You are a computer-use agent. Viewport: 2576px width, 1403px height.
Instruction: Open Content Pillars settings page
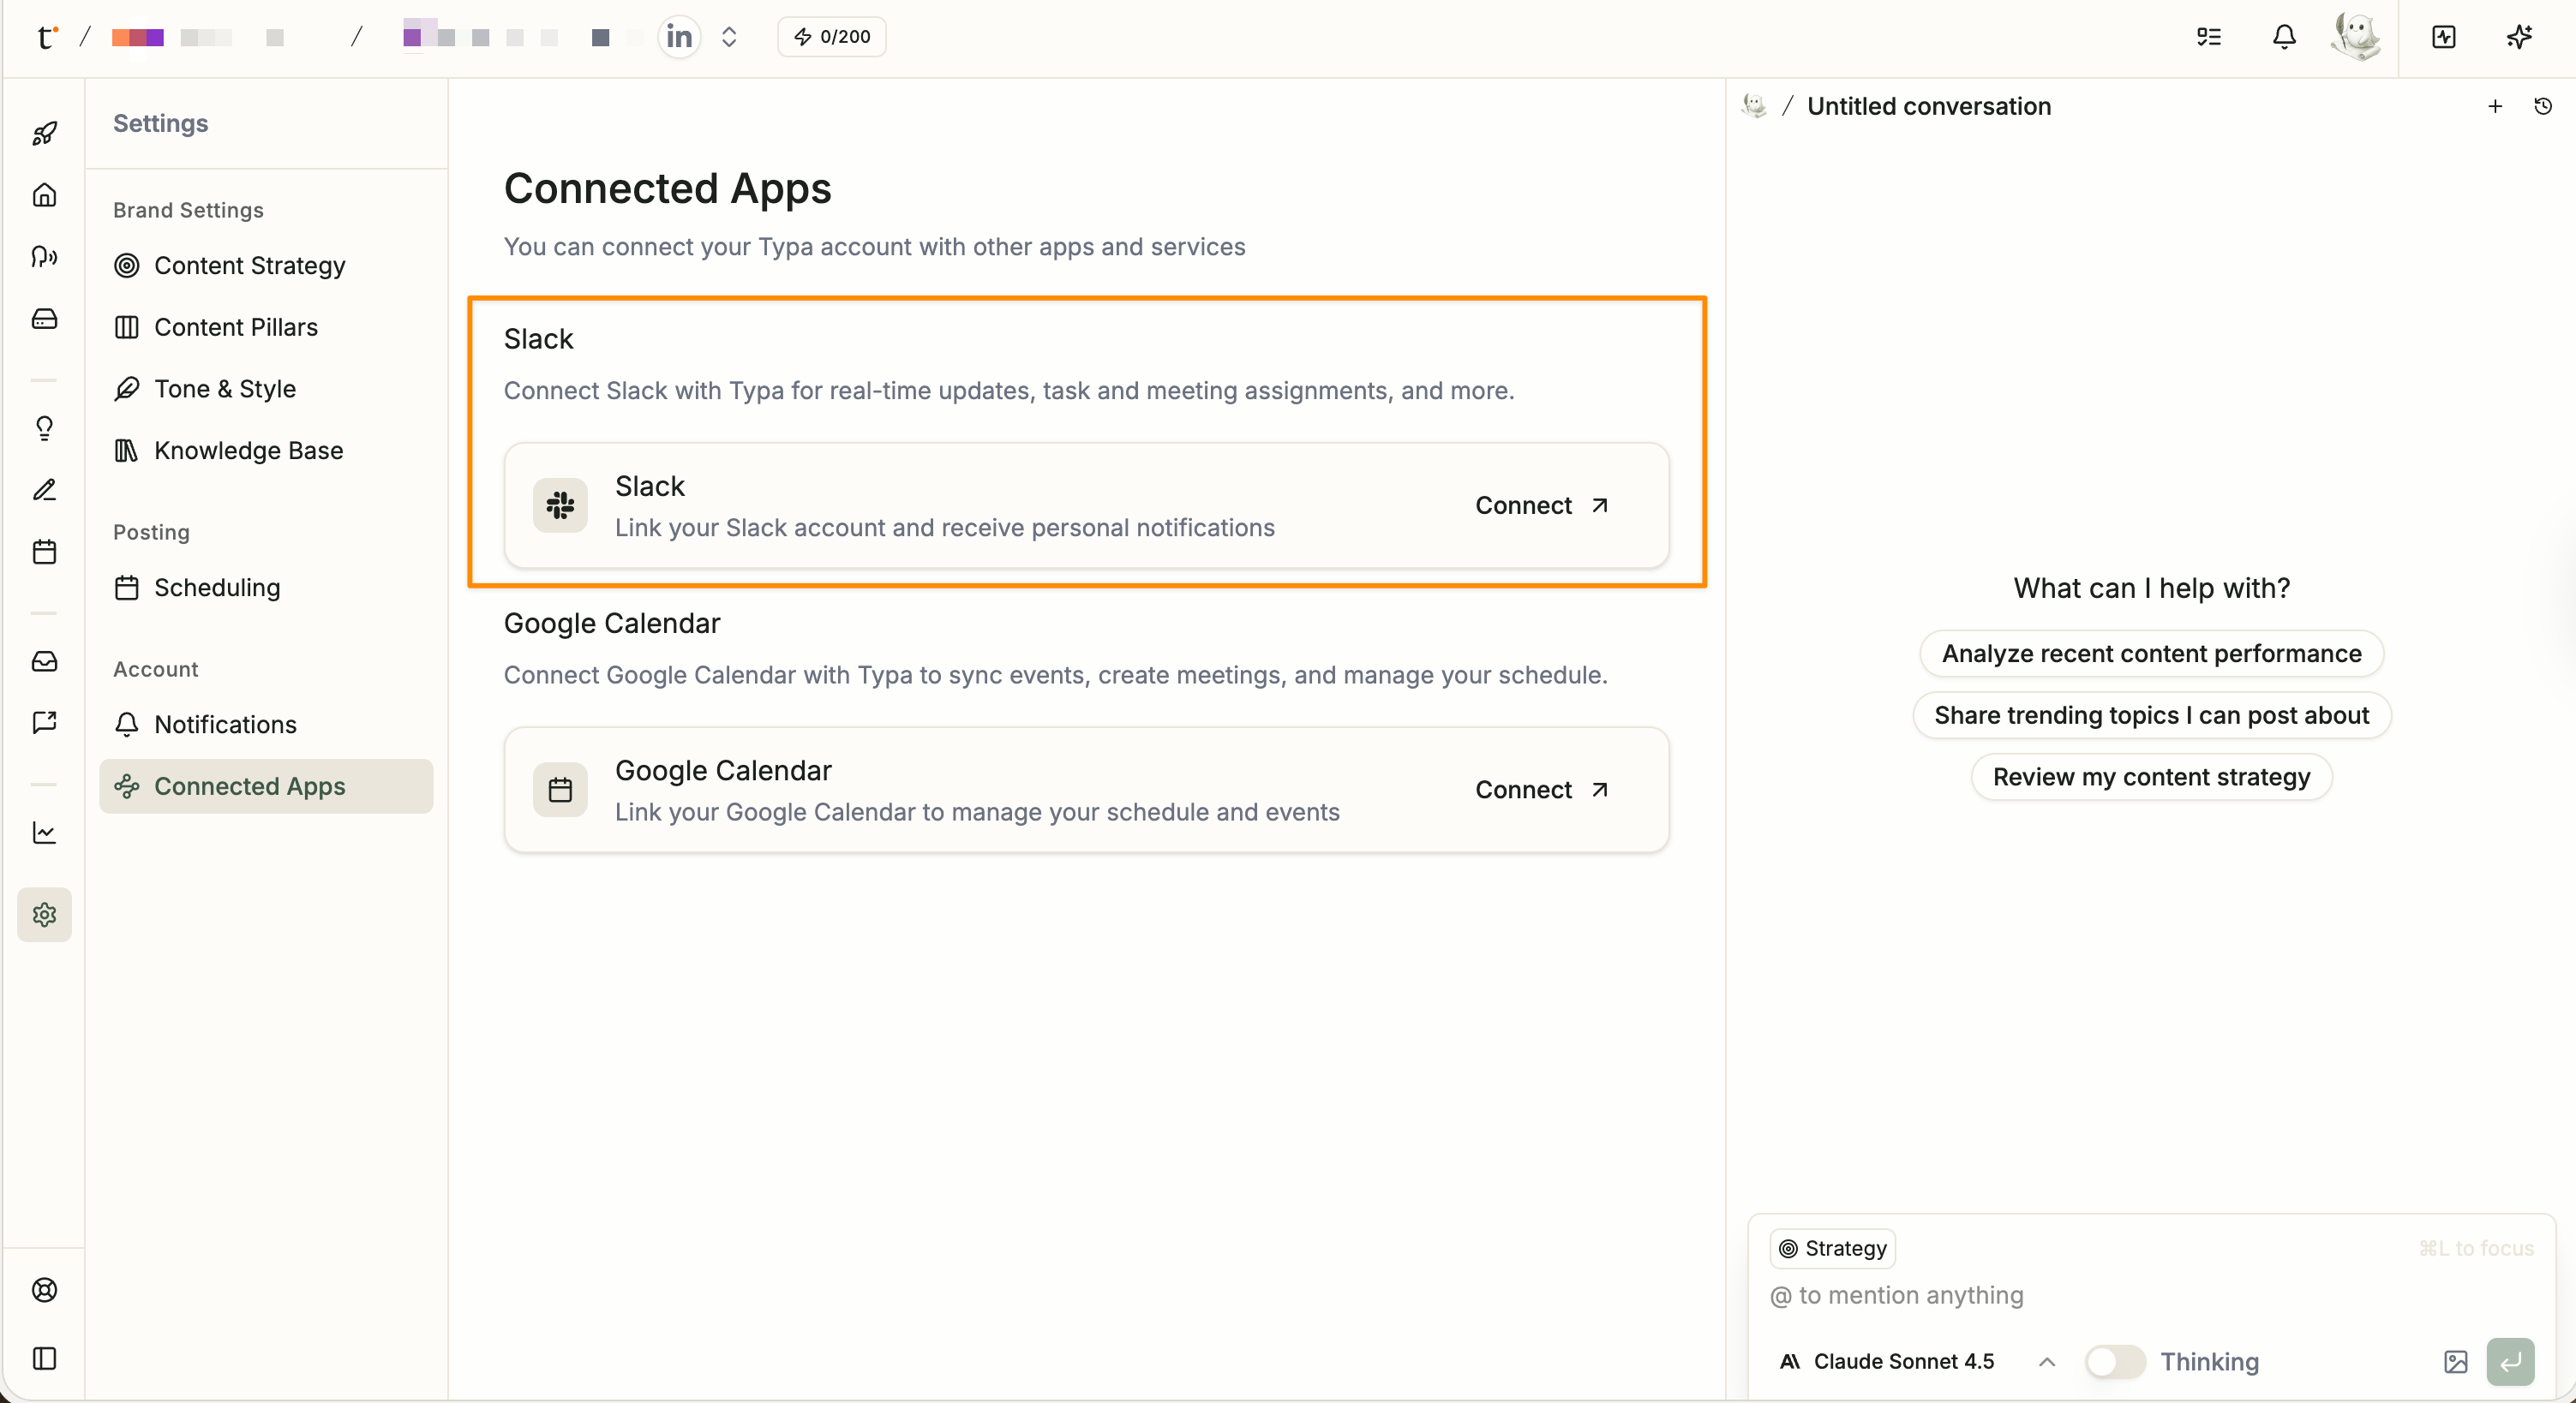(x=235, y=327)
